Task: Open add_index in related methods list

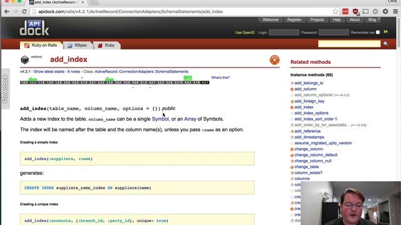Action: pyautogui.click(x=304, y=107)
